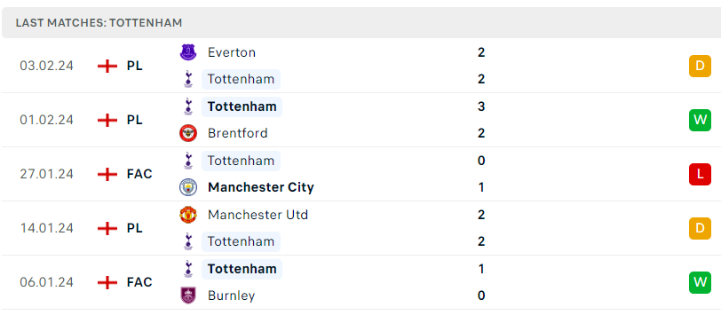Open the Everton team link
The width and height of the screenshot is (721, 323).
tap(231, 52)
